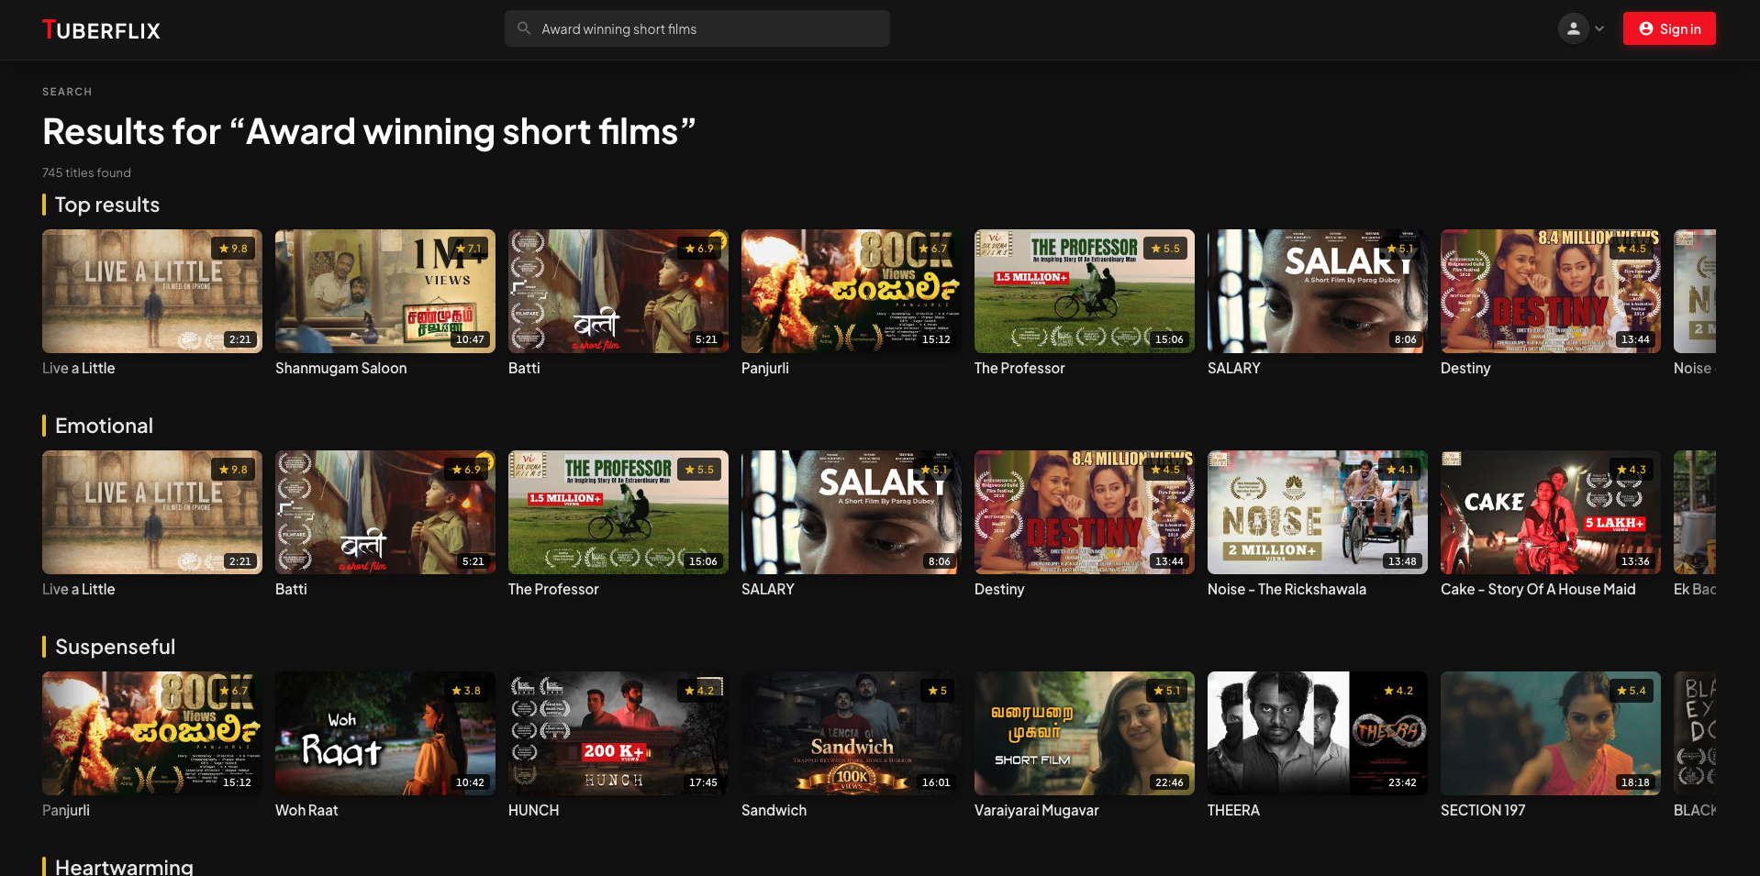Click Live a Little title in Top results

coord(79,368)
